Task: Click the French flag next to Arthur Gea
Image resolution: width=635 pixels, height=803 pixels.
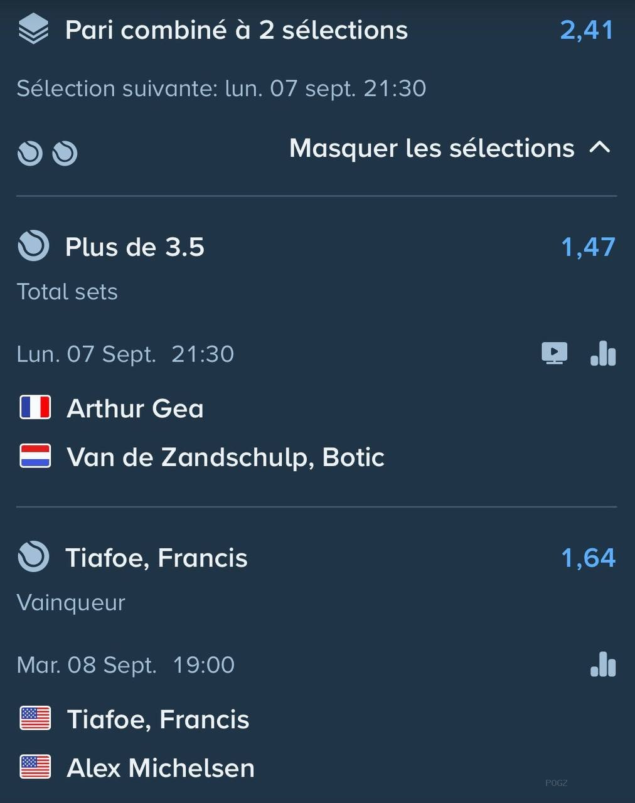Action: [35, 407]
